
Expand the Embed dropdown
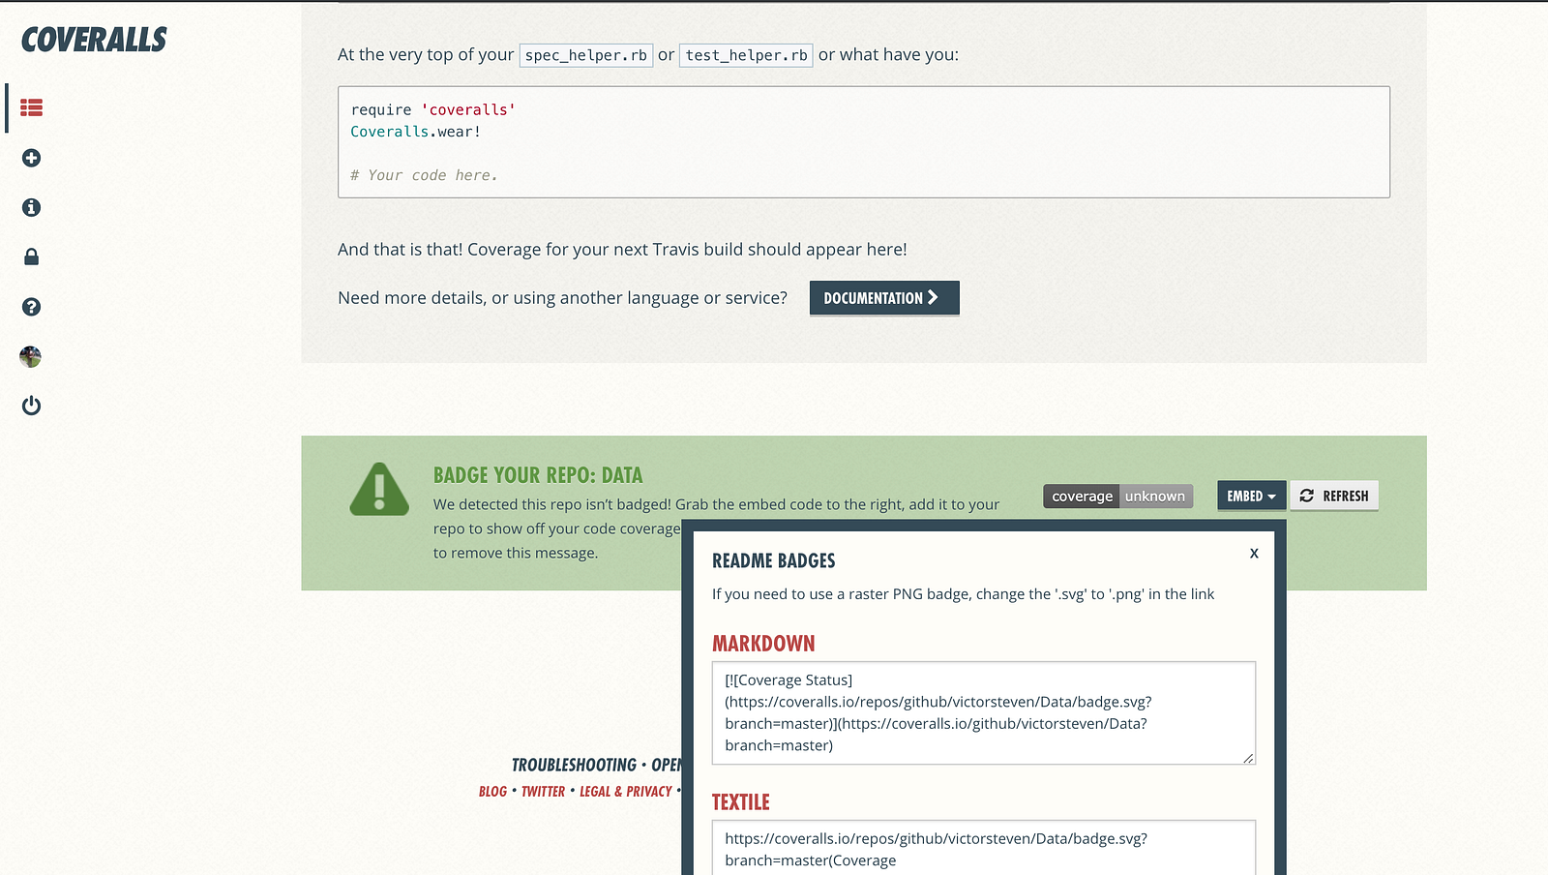click(1251, 496)
